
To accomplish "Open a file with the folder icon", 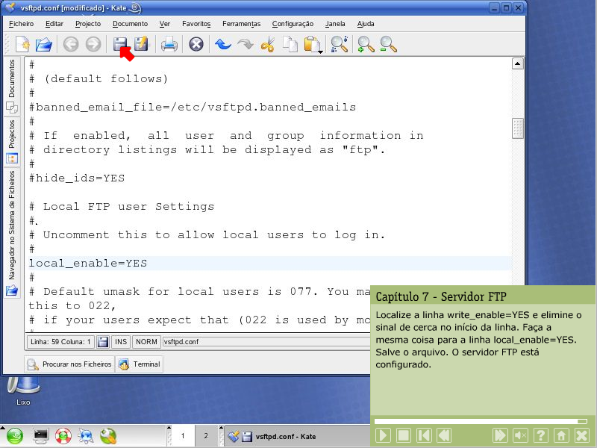I will tap(44, 45).
